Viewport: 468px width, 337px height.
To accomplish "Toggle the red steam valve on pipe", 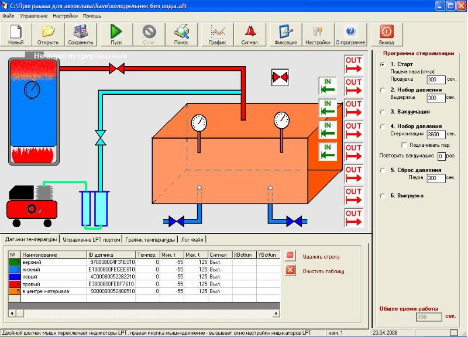I will (116, 68).
